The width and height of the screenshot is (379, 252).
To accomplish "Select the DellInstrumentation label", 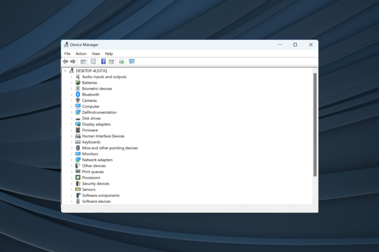I will coord(99,112).
